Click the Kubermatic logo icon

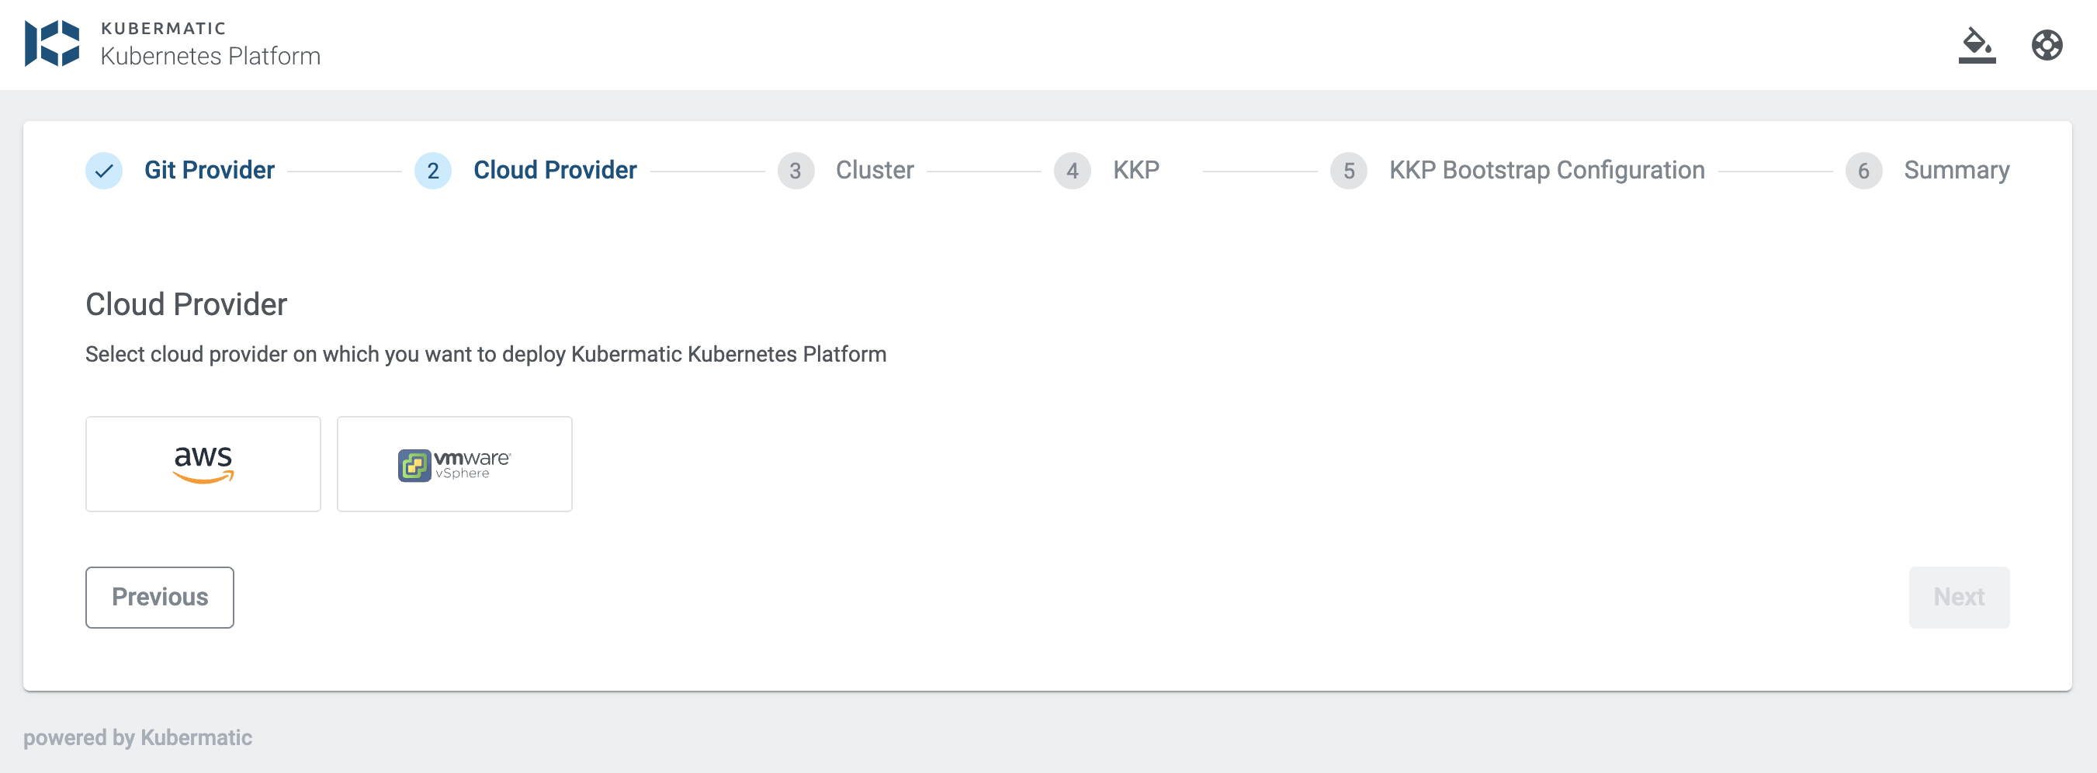click(x=52, y=43)
